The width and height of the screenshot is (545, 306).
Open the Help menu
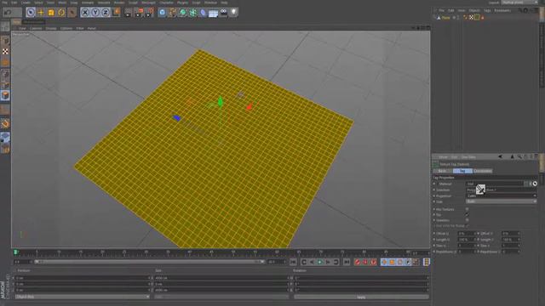pyautogui.click(x=224, y=3)
